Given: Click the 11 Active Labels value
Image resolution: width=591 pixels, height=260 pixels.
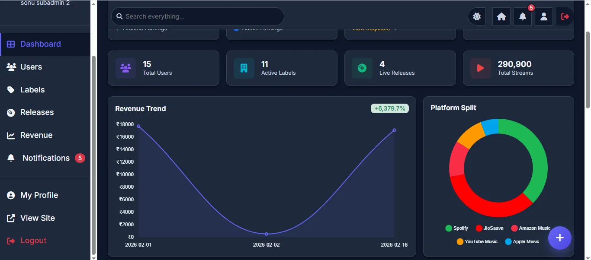Looking at the screenshot, I should point(265,64).
